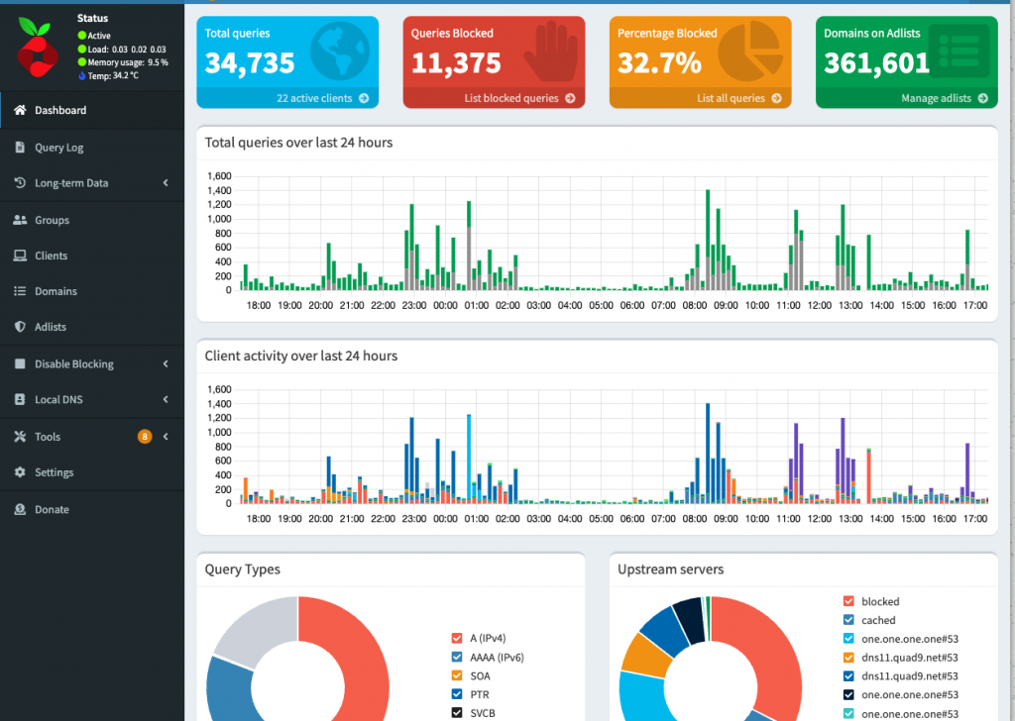The height and width of the screenshot is (721, 1015).
Task: Open the Donate menu item
Action: pyautogui.click(x=52, y=509)
